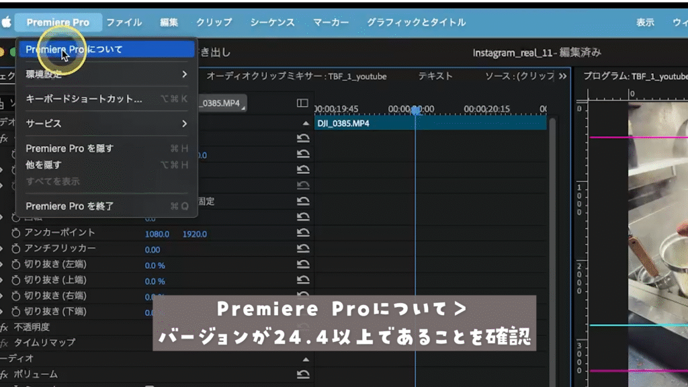Toggle stopwatch for 切り抜き (左端)

[16, 265]
